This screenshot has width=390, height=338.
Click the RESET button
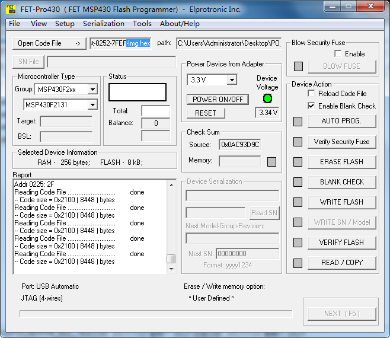(206, 113)
